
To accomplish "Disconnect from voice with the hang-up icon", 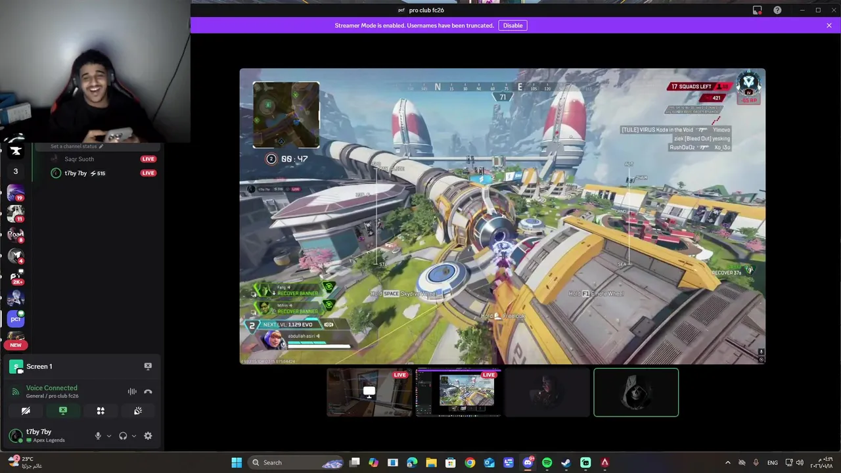I will [x=148, y=392].
